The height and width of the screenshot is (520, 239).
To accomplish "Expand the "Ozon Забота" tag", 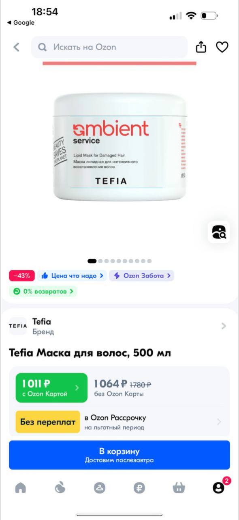I will coord(141,276).
